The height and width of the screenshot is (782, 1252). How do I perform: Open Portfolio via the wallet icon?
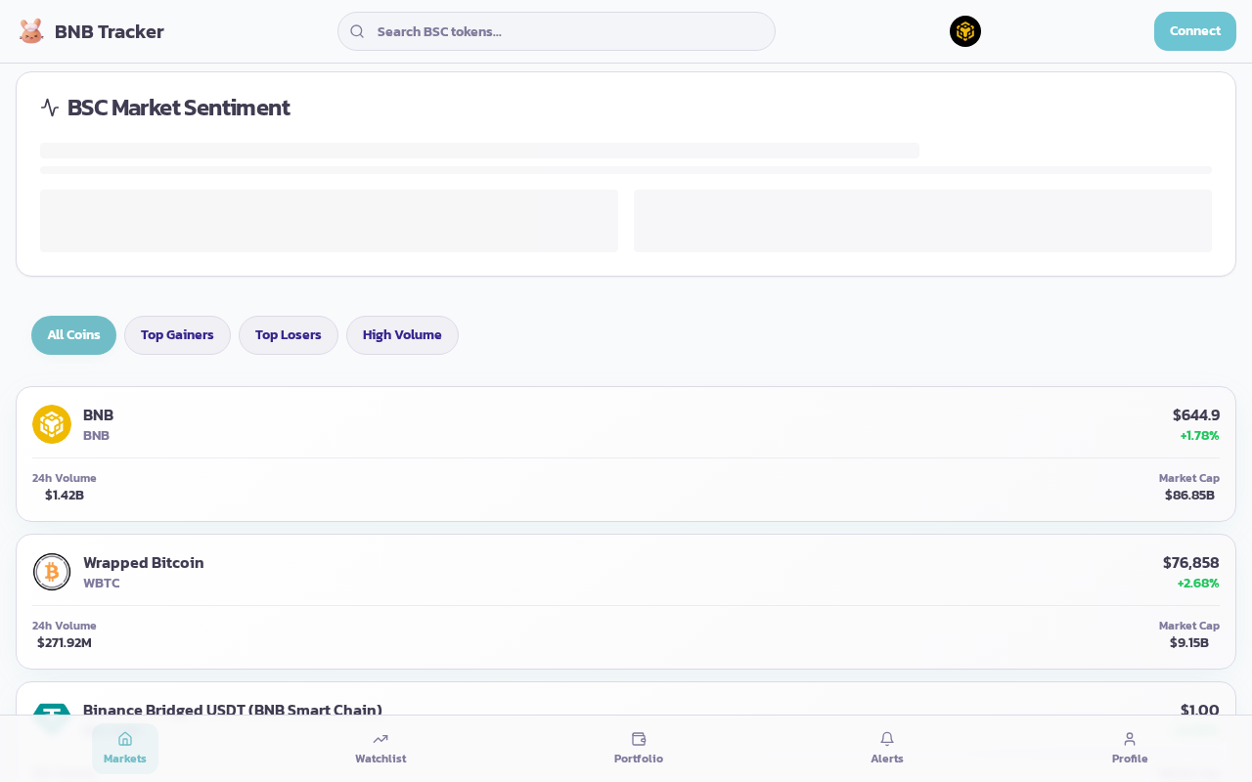point(639,739)
